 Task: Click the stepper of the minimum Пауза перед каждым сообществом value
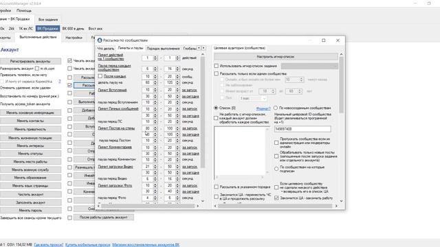tap(155, 69)
